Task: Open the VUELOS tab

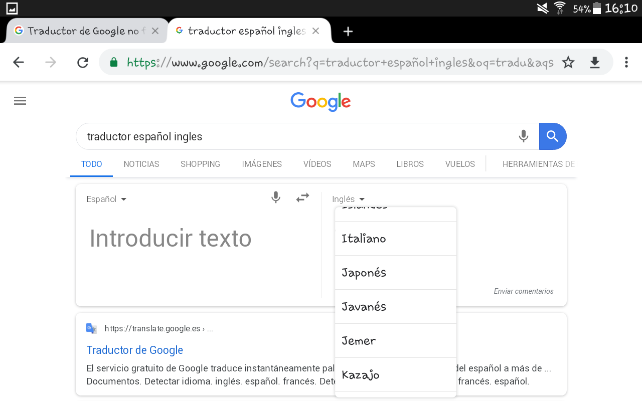Action: 460,164
